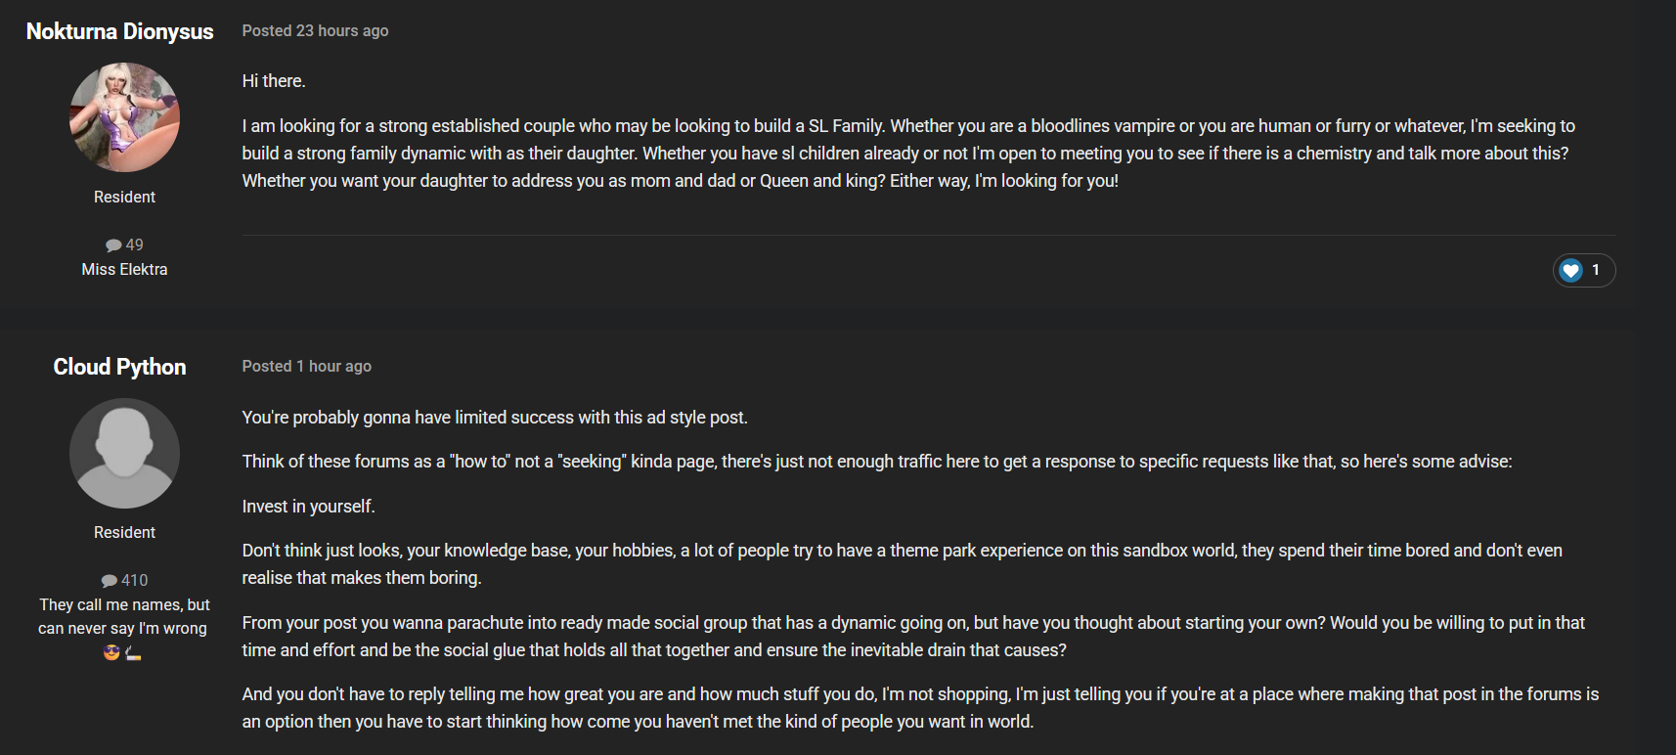Click the speech bubble icon beside 410

110,581
